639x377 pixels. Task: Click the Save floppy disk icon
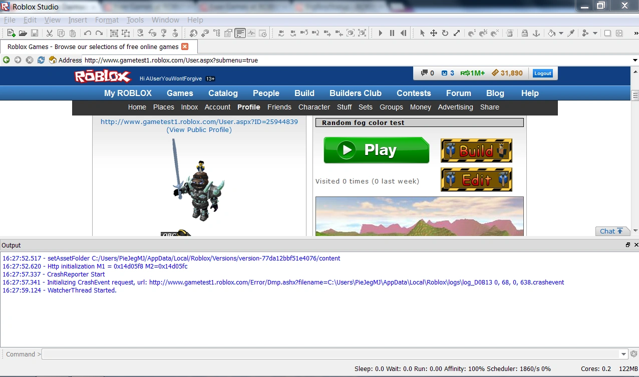point(35,33)
